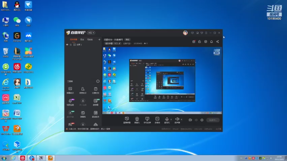Open the checkmark clipboard task tool
The image size is (287, 161).
pos(95,90)
